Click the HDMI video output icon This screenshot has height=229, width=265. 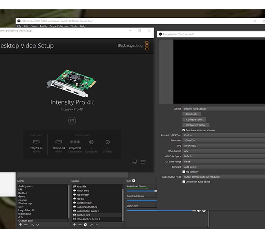tap(59, 142)
